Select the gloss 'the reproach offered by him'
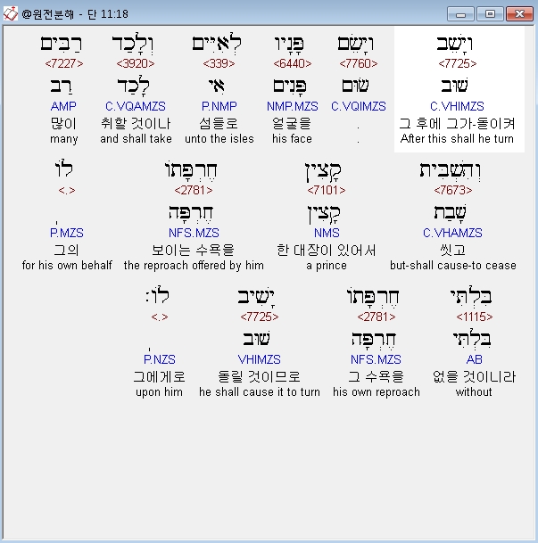Viewport: 538px width, 543px height. click(194, 266)
